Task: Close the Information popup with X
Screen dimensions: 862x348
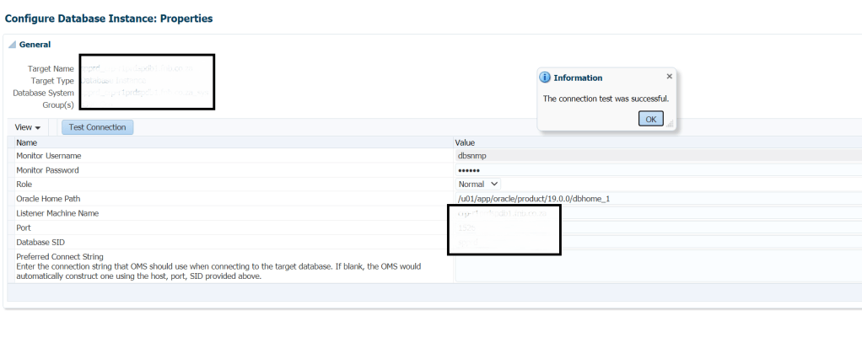Action: click(670, 76)
